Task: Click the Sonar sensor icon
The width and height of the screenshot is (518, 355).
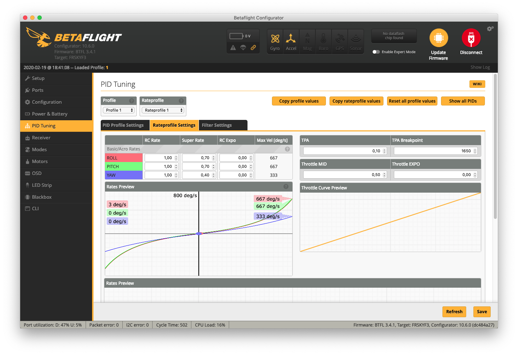Action: coord(356,39)
